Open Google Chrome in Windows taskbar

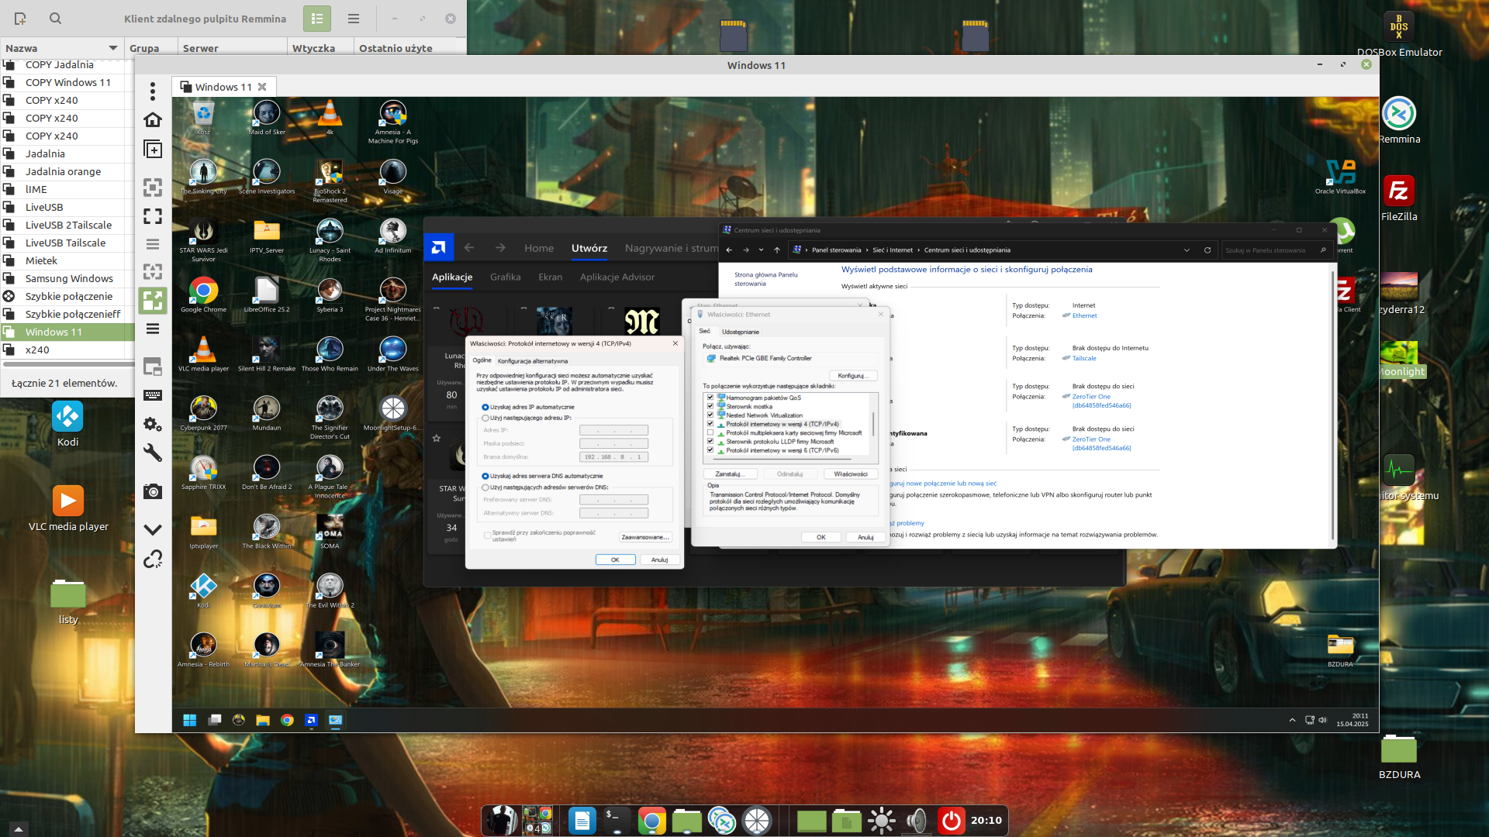coord(287,720)
